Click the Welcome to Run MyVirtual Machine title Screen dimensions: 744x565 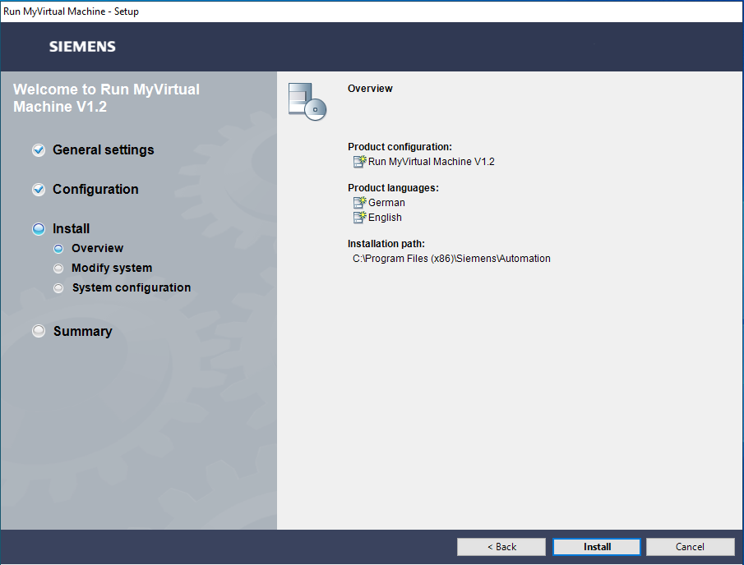[x=106, y=98]
